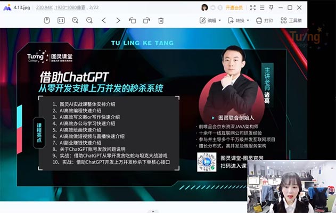Expand the 编辑 dropdown arrow
The width and height of the screenshot is (336, 213).
pos(219,21)
